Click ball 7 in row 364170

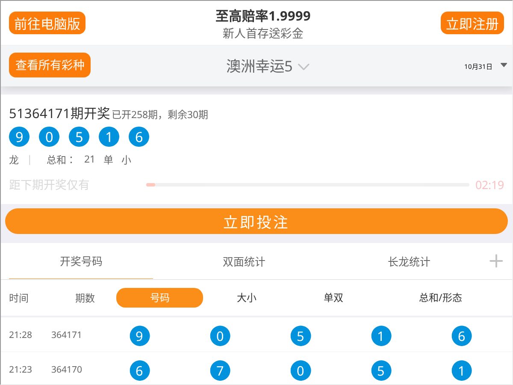coord(220,370)
